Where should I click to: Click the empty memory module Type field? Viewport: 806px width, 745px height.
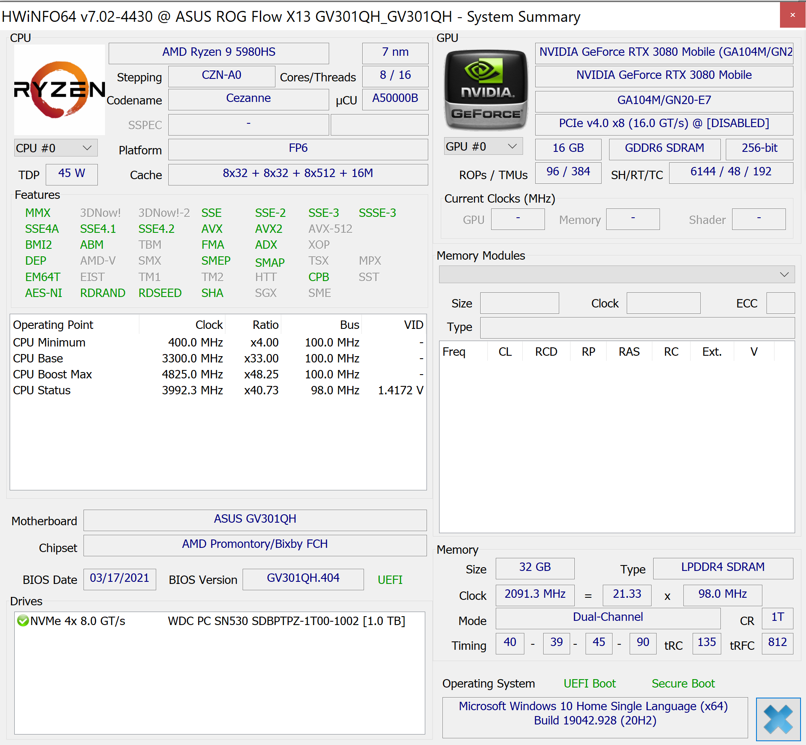point(637,328)
